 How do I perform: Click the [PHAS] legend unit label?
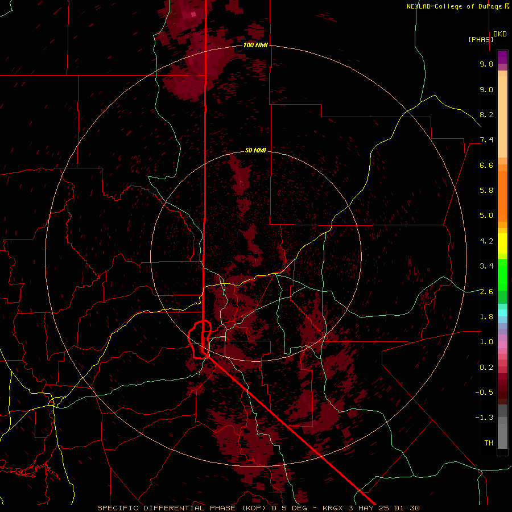point(481,39)
